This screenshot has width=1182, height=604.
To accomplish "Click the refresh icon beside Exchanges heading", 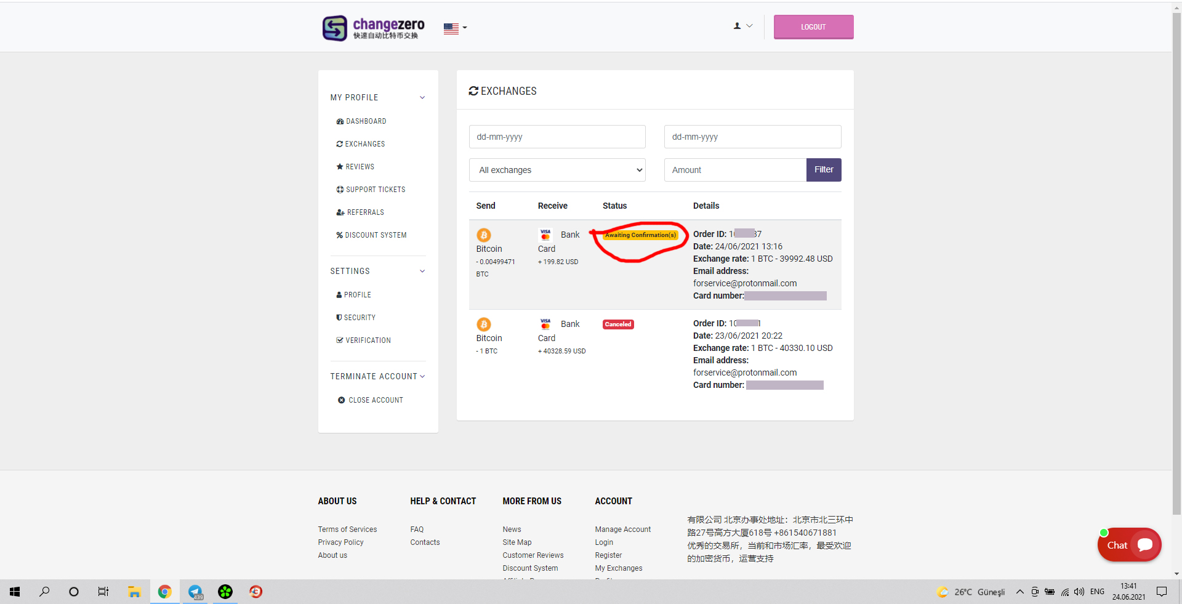I will tap(473, 91).
